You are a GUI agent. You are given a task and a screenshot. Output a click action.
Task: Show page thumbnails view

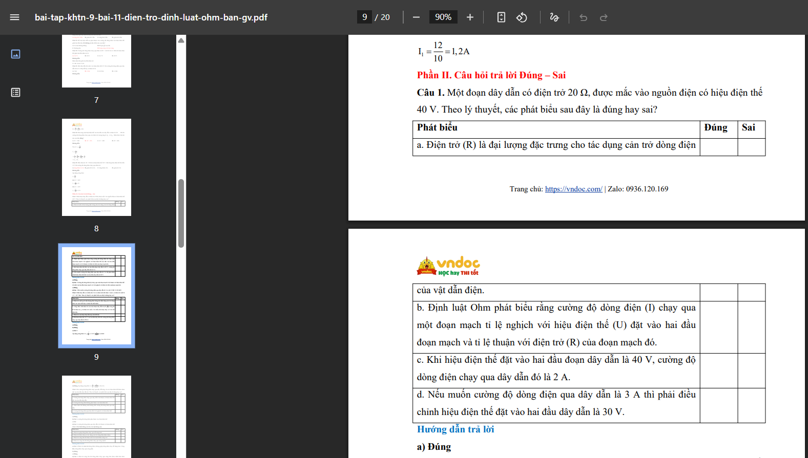(x=16, y=54)
